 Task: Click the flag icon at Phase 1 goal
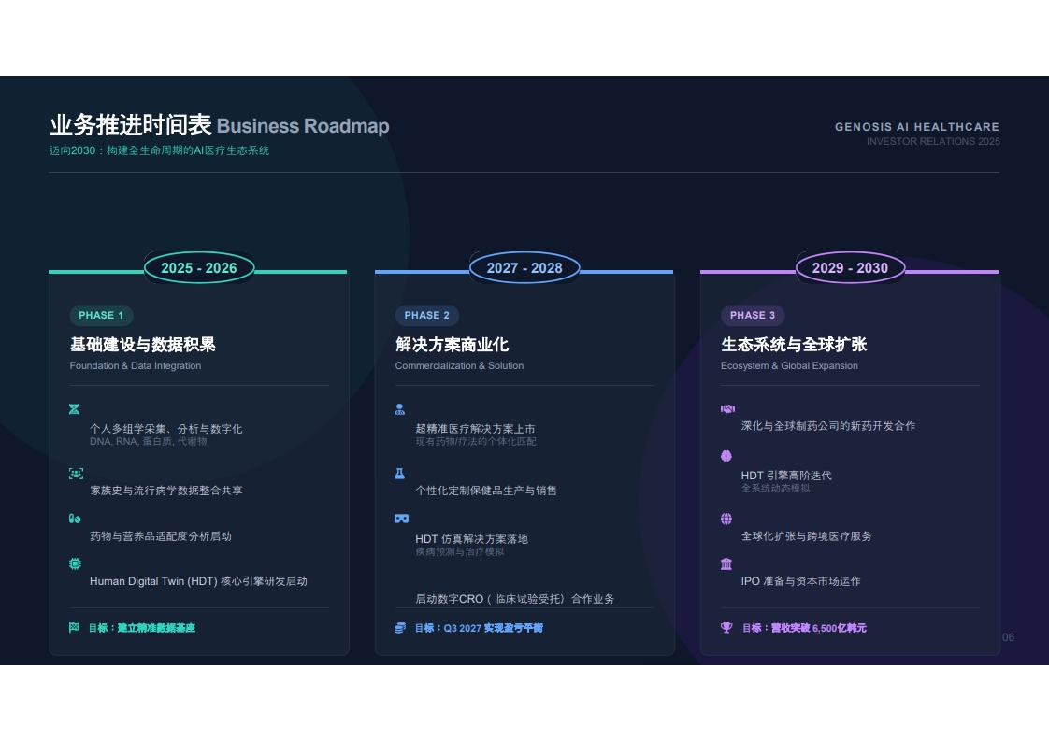(74, 627)
